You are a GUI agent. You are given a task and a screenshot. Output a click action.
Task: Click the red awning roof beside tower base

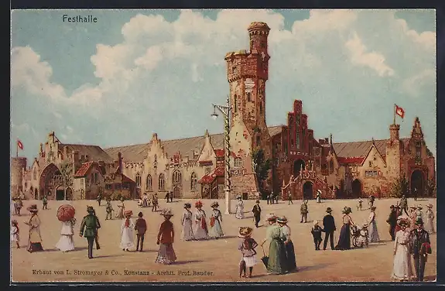[x=211, y=176]
